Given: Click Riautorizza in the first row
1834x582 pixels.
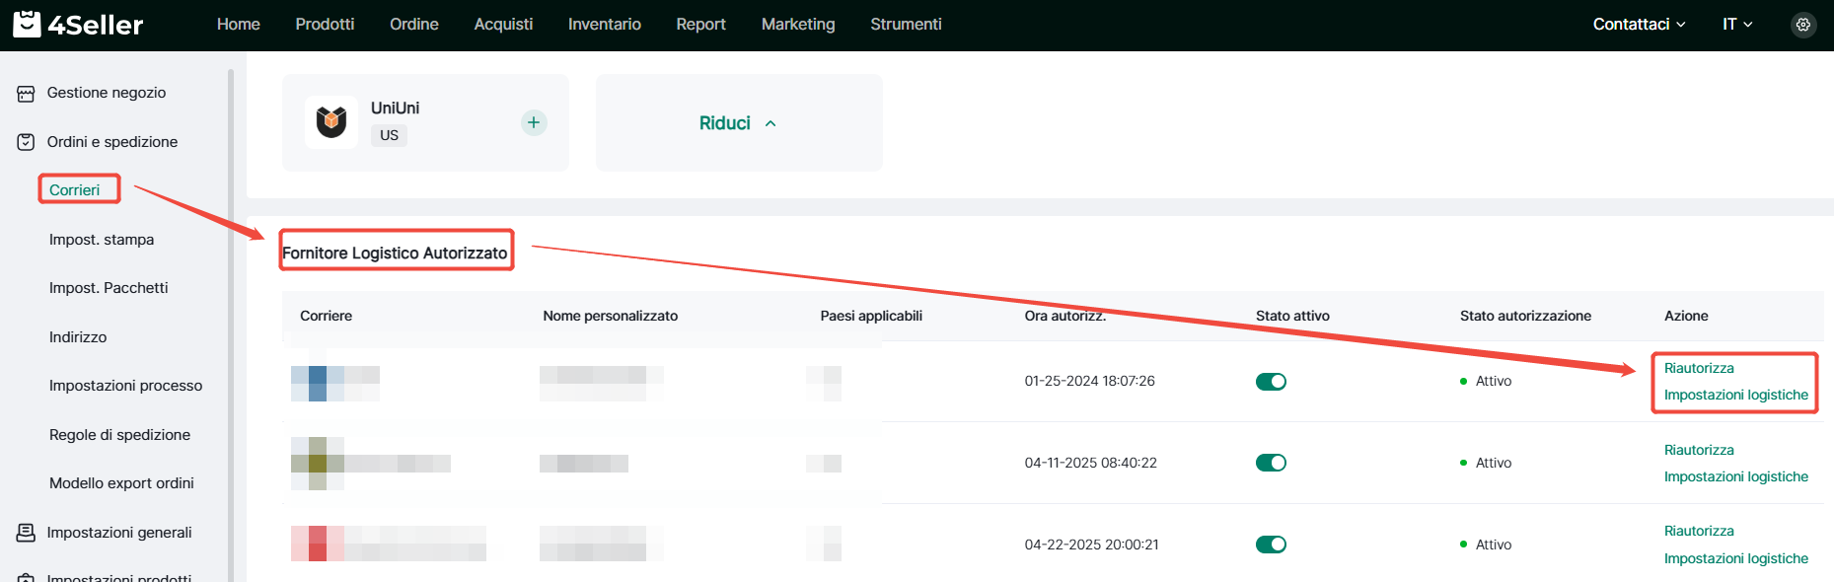Looking at the screenshot, I should click(x=1698, y=368).
